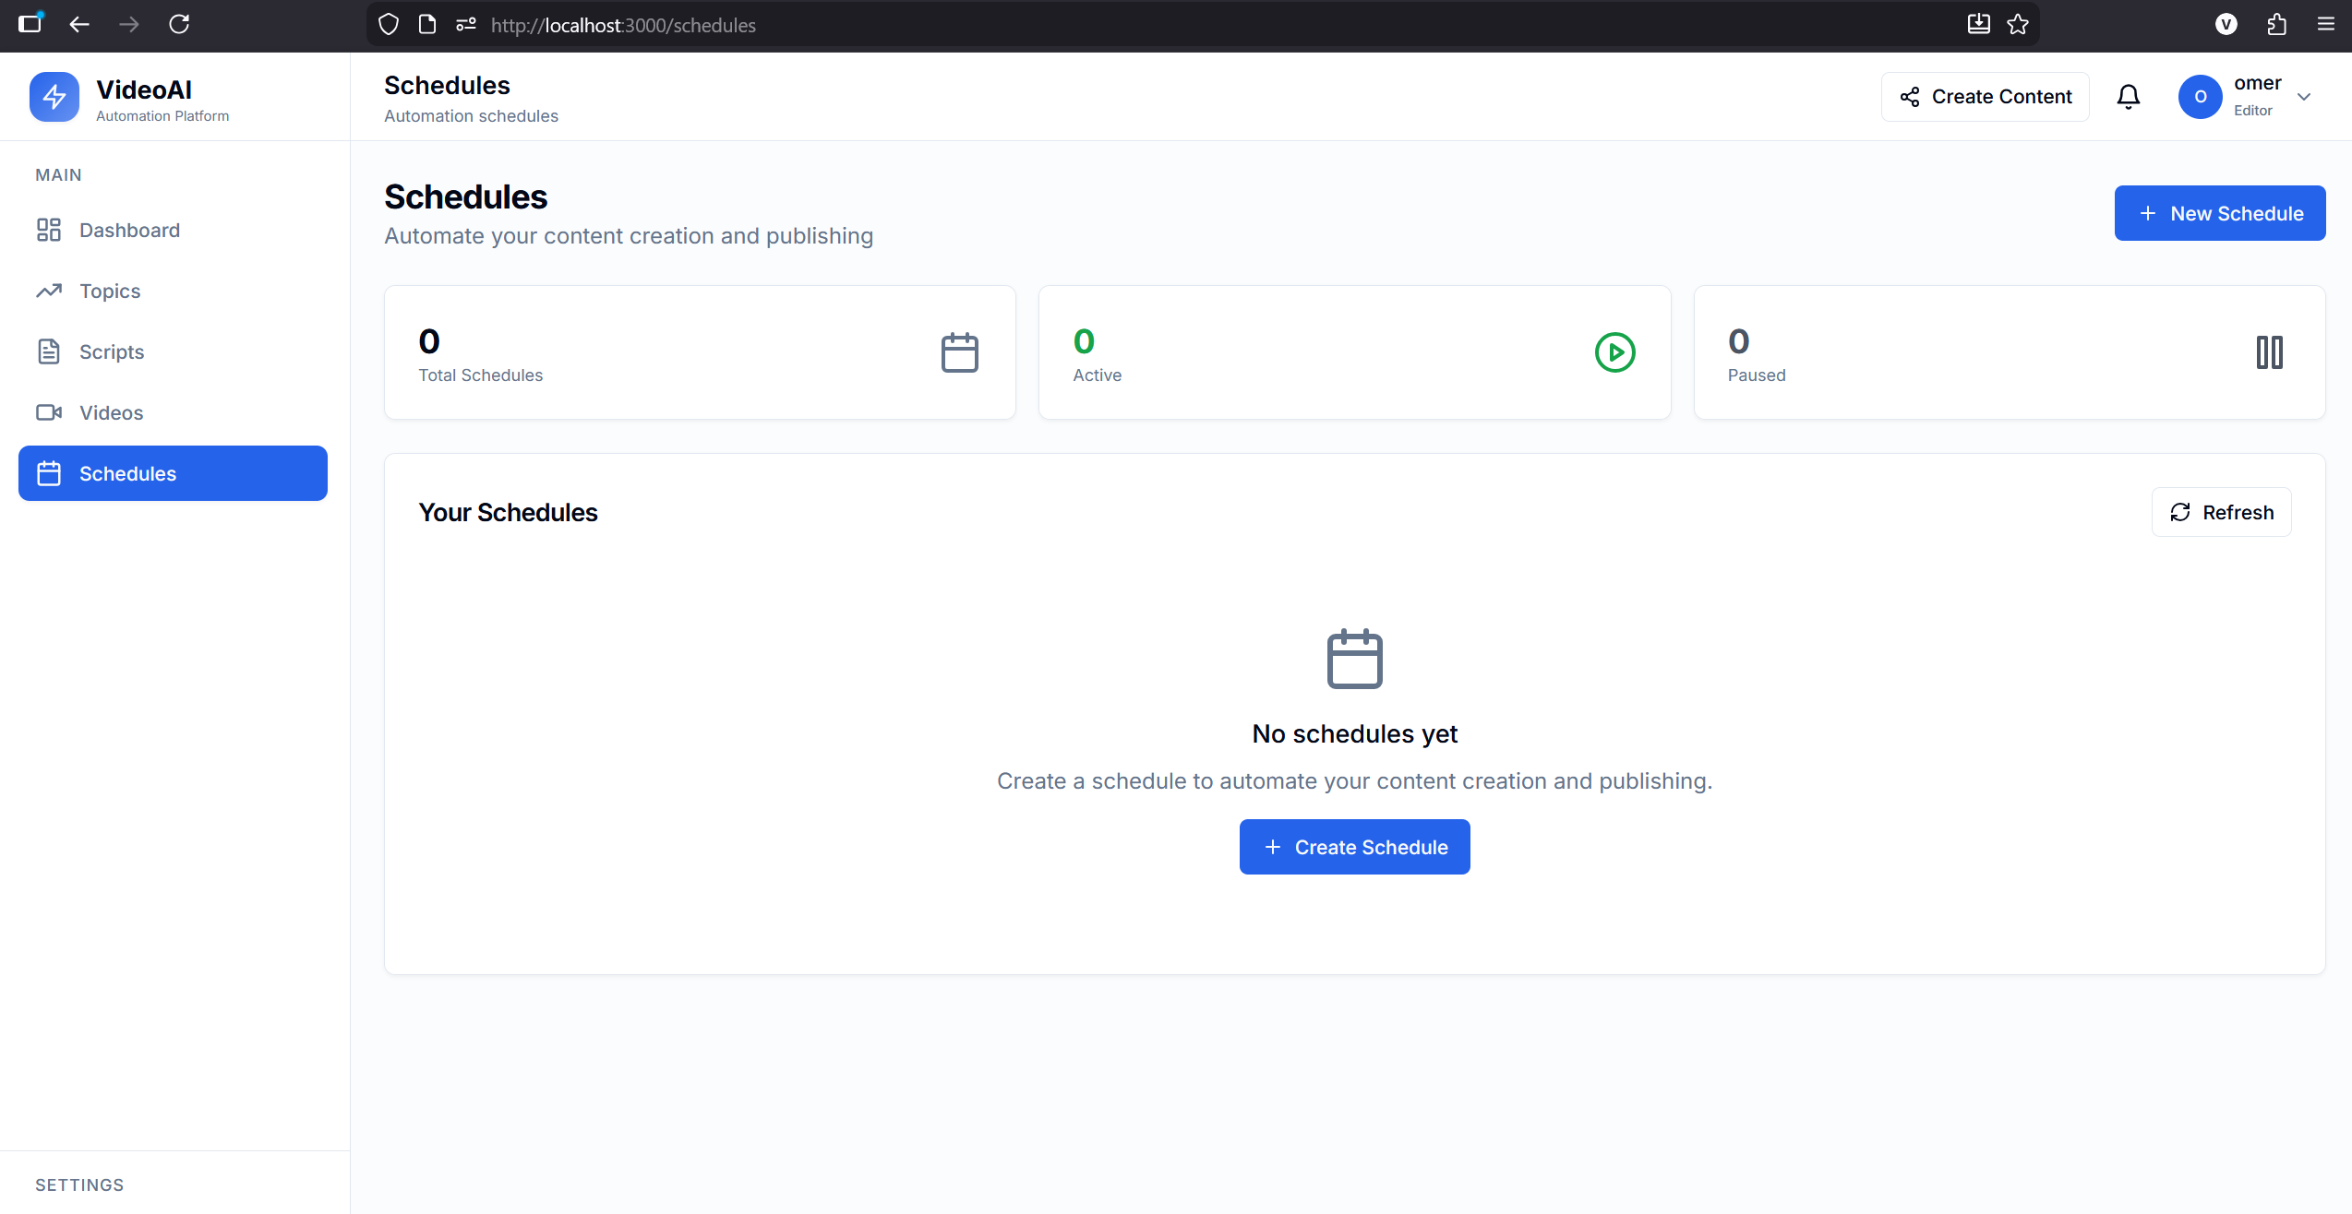Viewport: 2352px width, 1214px height.
Task: Click the 'Active' label
Action: pos(1098,375)
